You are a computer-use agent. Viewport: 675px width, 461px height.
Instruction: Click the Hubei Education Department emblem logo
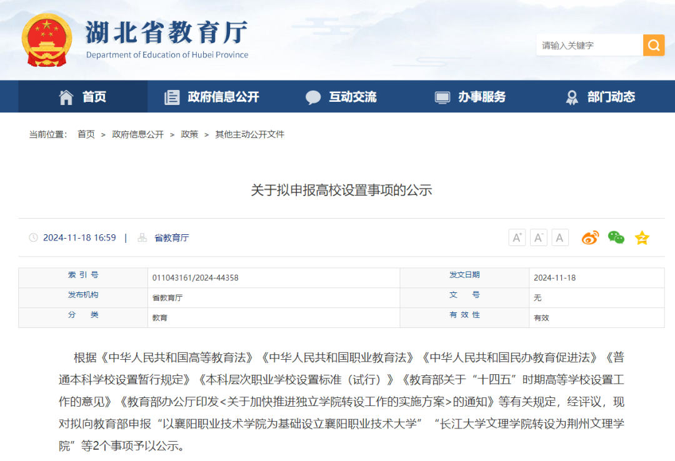47,39
